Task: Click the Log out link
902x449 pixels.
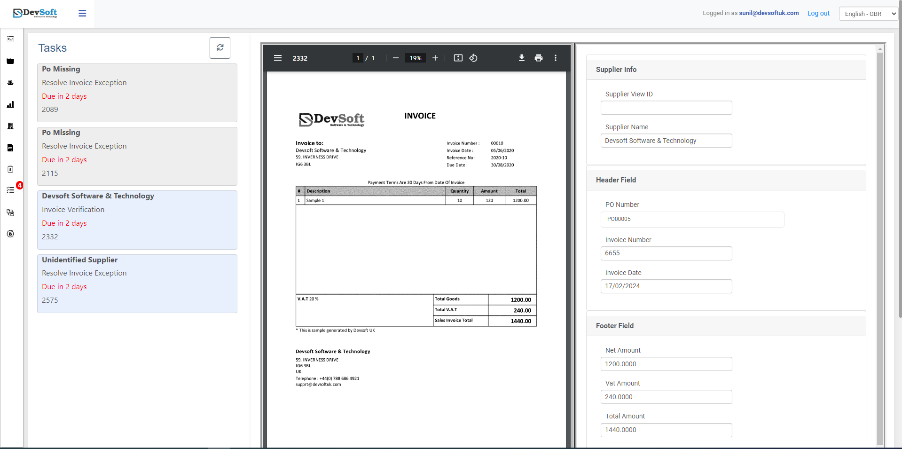Action: coord(818,13)
